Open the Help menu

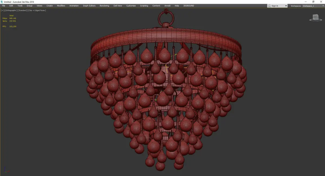coord(177,6)
